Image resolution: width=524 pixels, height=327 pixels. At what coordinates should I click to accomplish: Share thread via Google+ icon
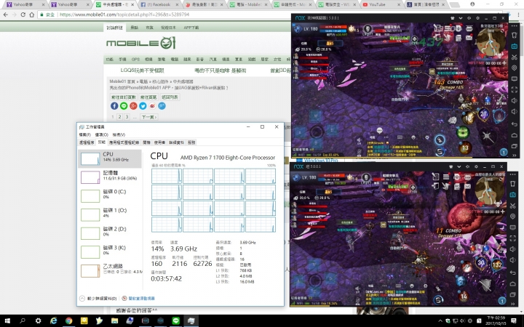(133, 106)
